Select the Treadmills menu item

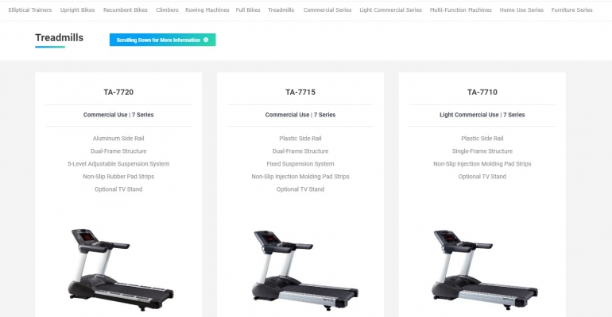point(281,10)
